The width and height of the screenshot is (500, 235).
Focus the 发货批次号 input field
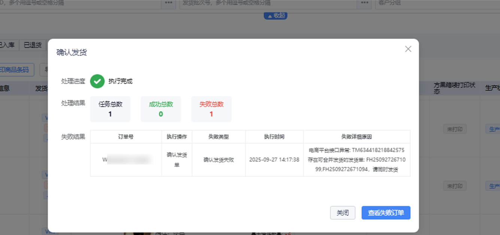click(268, 3)
